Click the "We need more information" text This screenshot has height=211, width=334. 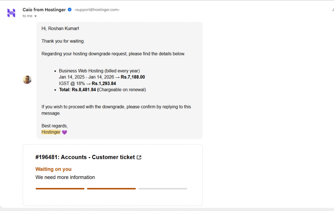point(65,177)
